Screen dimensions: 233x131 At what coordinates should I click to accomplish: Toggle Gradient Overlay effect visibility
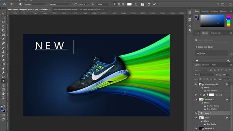205,106
